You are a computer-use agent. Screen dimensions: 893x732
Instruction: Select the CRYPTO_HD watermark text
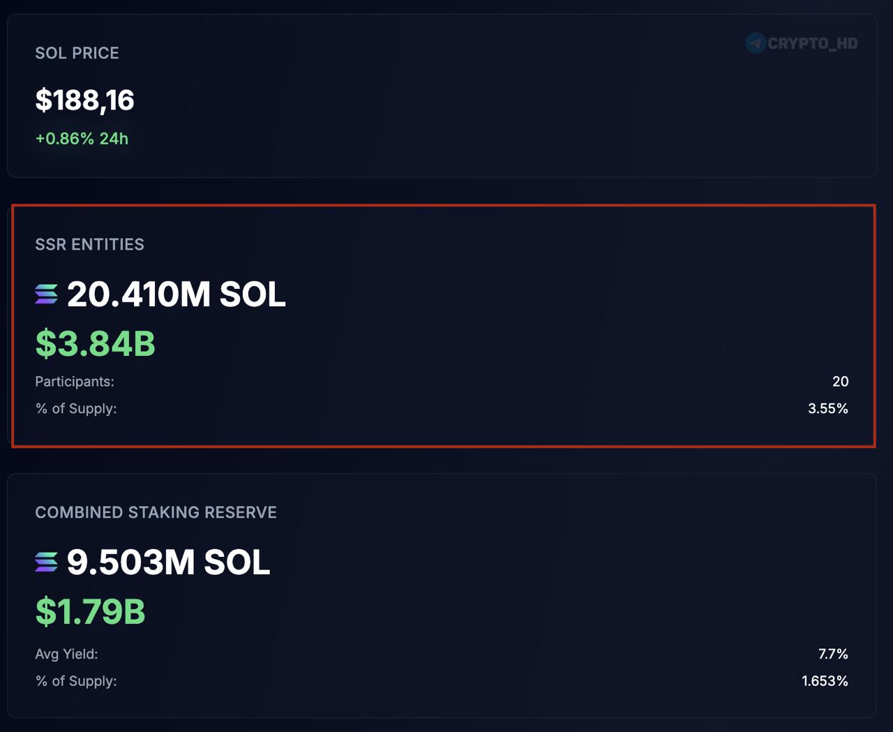(812, 43)
